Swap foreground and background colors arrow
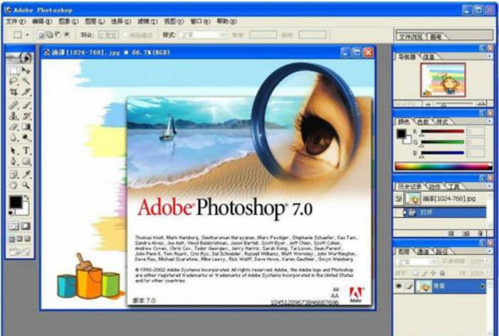 (x=26, y=198)
